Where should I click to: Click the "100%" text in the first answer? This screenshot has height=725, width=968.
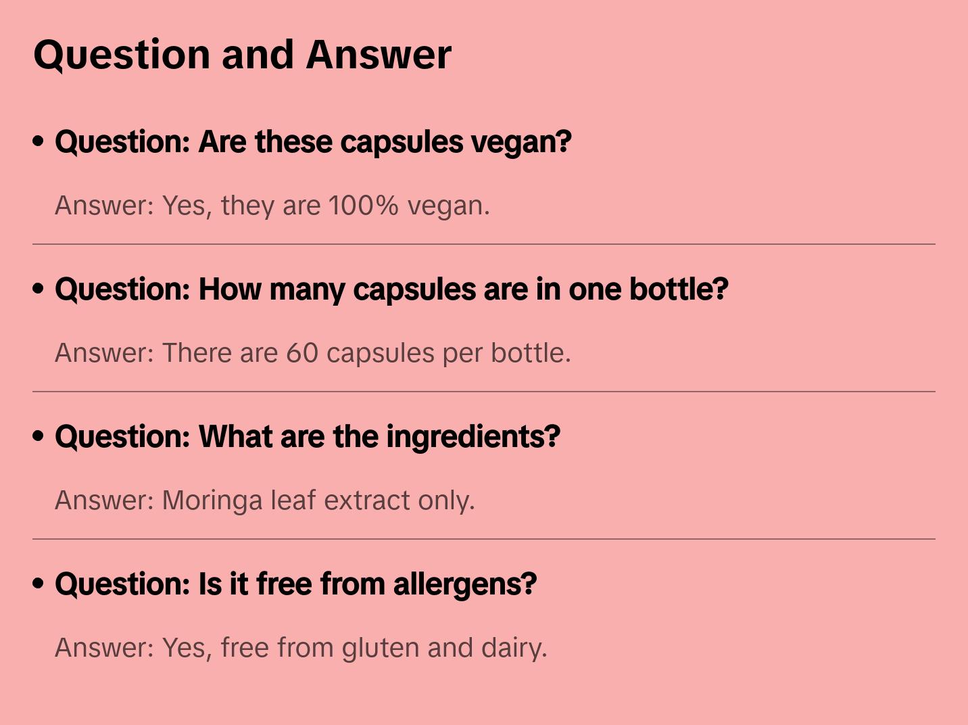click(x=364, y=205)
